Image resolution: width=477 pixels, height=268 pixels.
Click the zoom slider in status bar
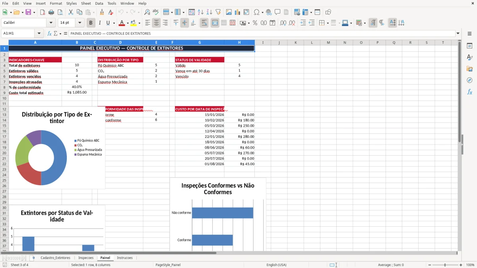coord(445,265)
